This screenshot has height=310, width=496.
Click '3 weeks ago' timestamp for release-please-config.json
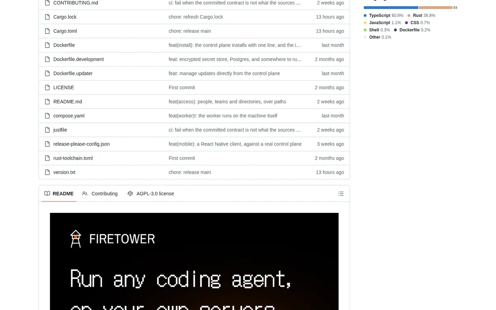(330, 144)
